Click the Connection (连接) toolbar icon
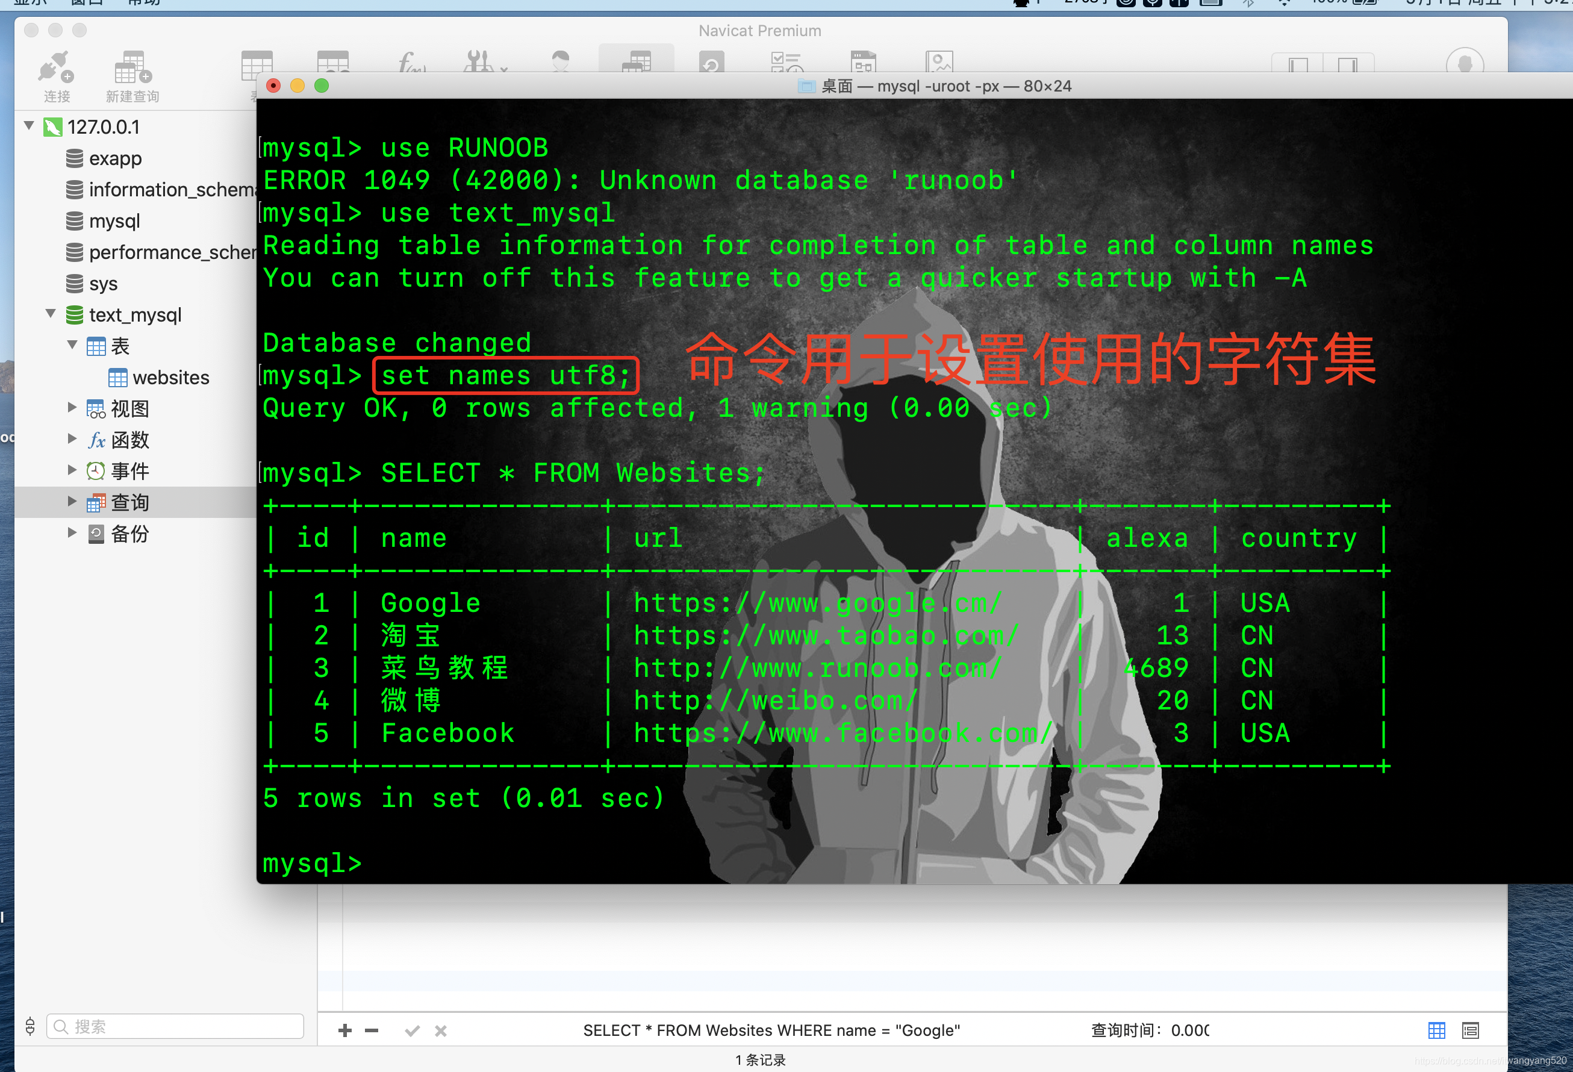Screen dimensions: 1573x1072 tap(56, 75)
